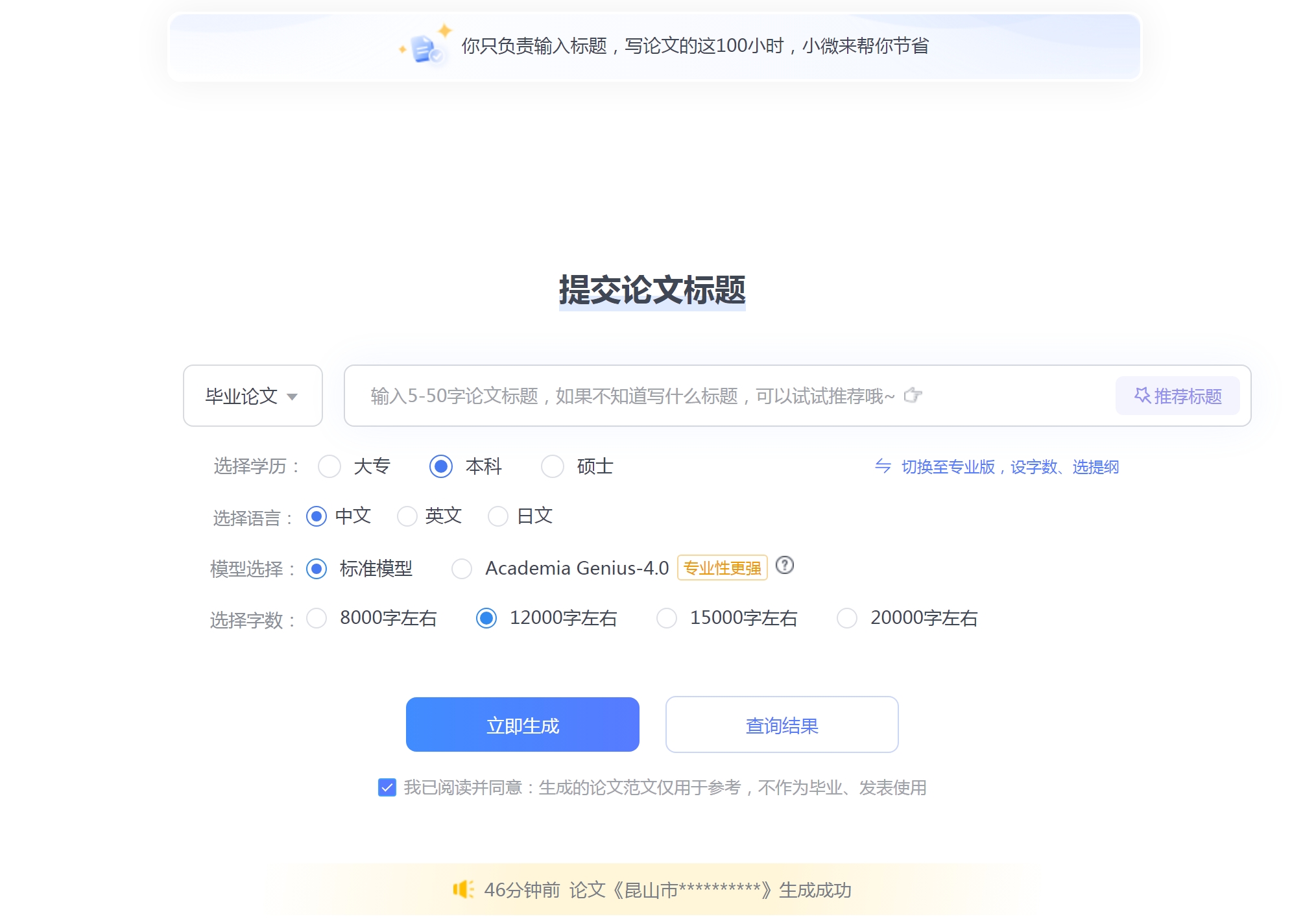1316x921 pixels.
Task: Click the sparkle stars above the banner document icon
Action: [445, 29]
